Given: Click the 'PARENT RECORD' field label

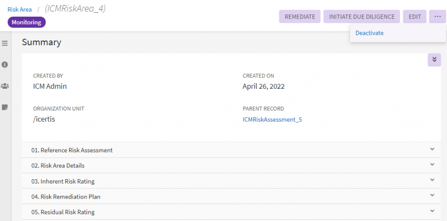Looking at the screenshot, I should [x=263, y=109].
